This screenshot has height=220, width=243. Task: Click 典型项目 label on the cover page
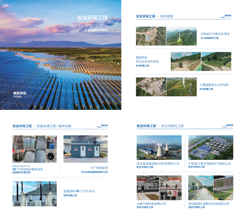click(20, 93)
